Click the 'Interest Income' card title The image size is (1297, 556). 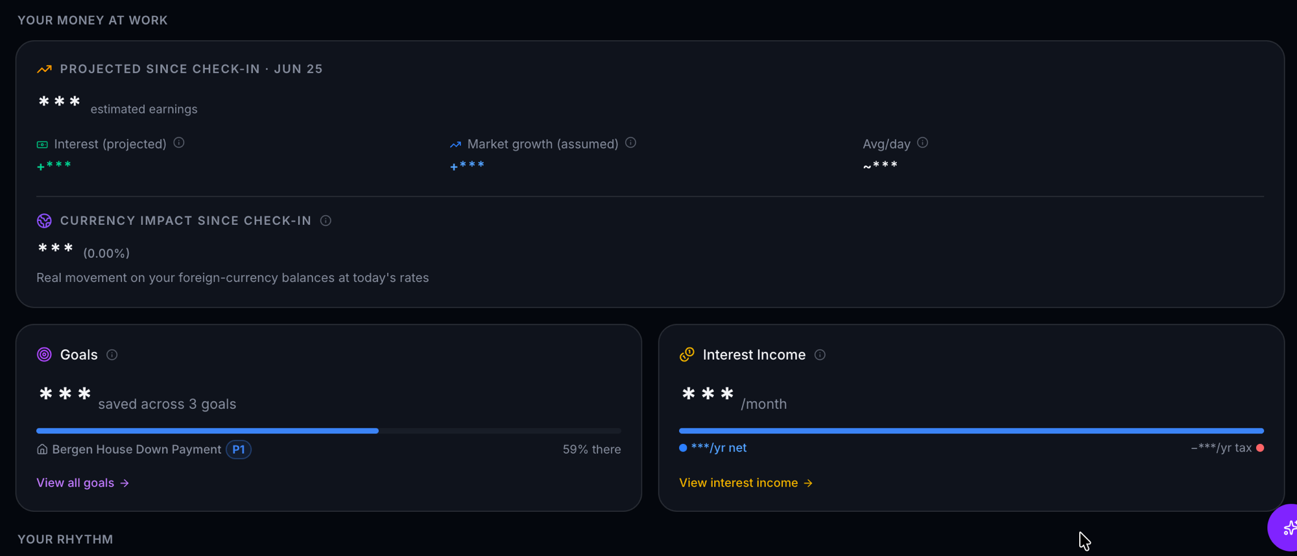tap(754, 354)
